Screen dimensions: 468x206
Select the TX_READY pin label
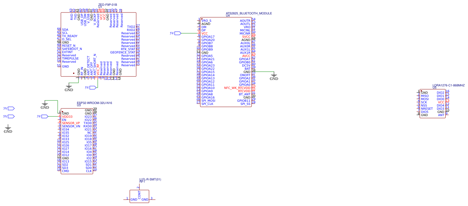[70, 36]
